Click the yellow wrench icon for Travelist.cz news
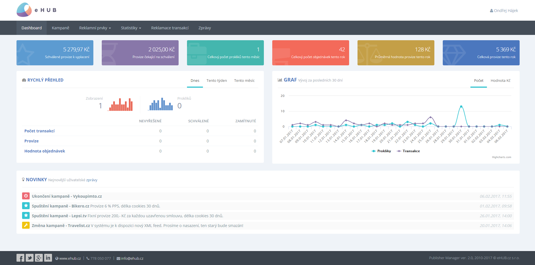This screenshot has width=535, height=265. [x=26, y=225]
